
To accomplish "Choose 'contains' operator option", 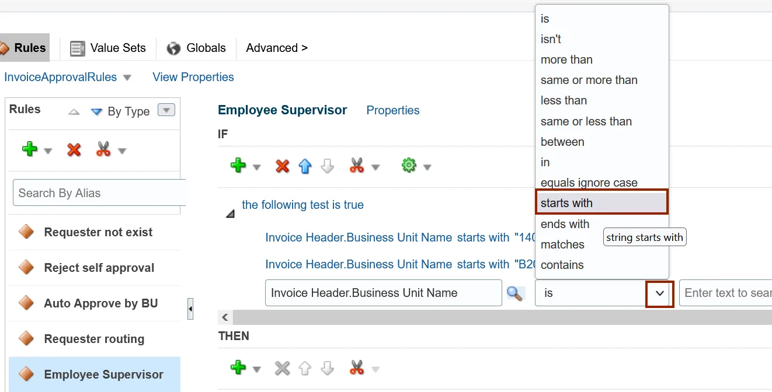I will [x=562, y=265].
